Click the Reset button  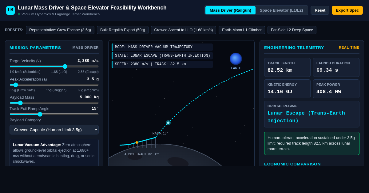coord(320,10)
